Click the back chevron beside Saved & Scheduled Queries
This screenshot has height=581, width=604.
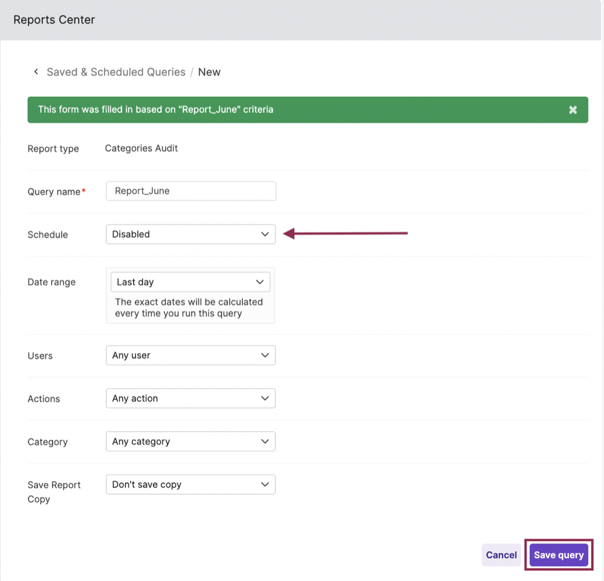[36, 72]
